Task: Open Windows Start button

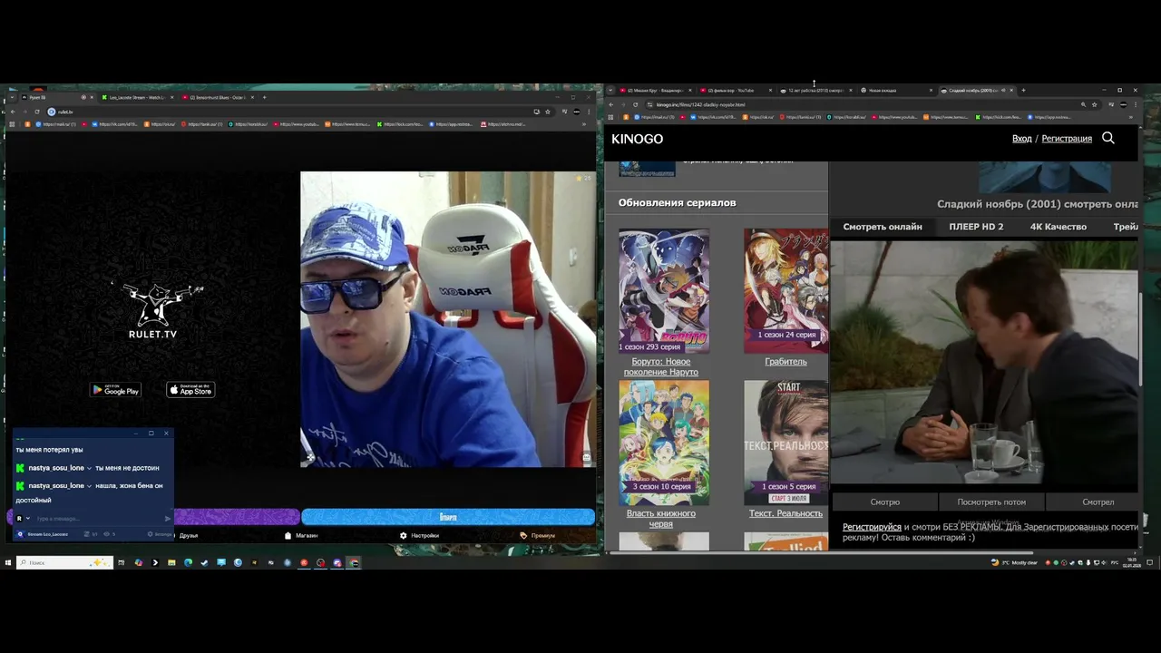Action: point(8,562)
